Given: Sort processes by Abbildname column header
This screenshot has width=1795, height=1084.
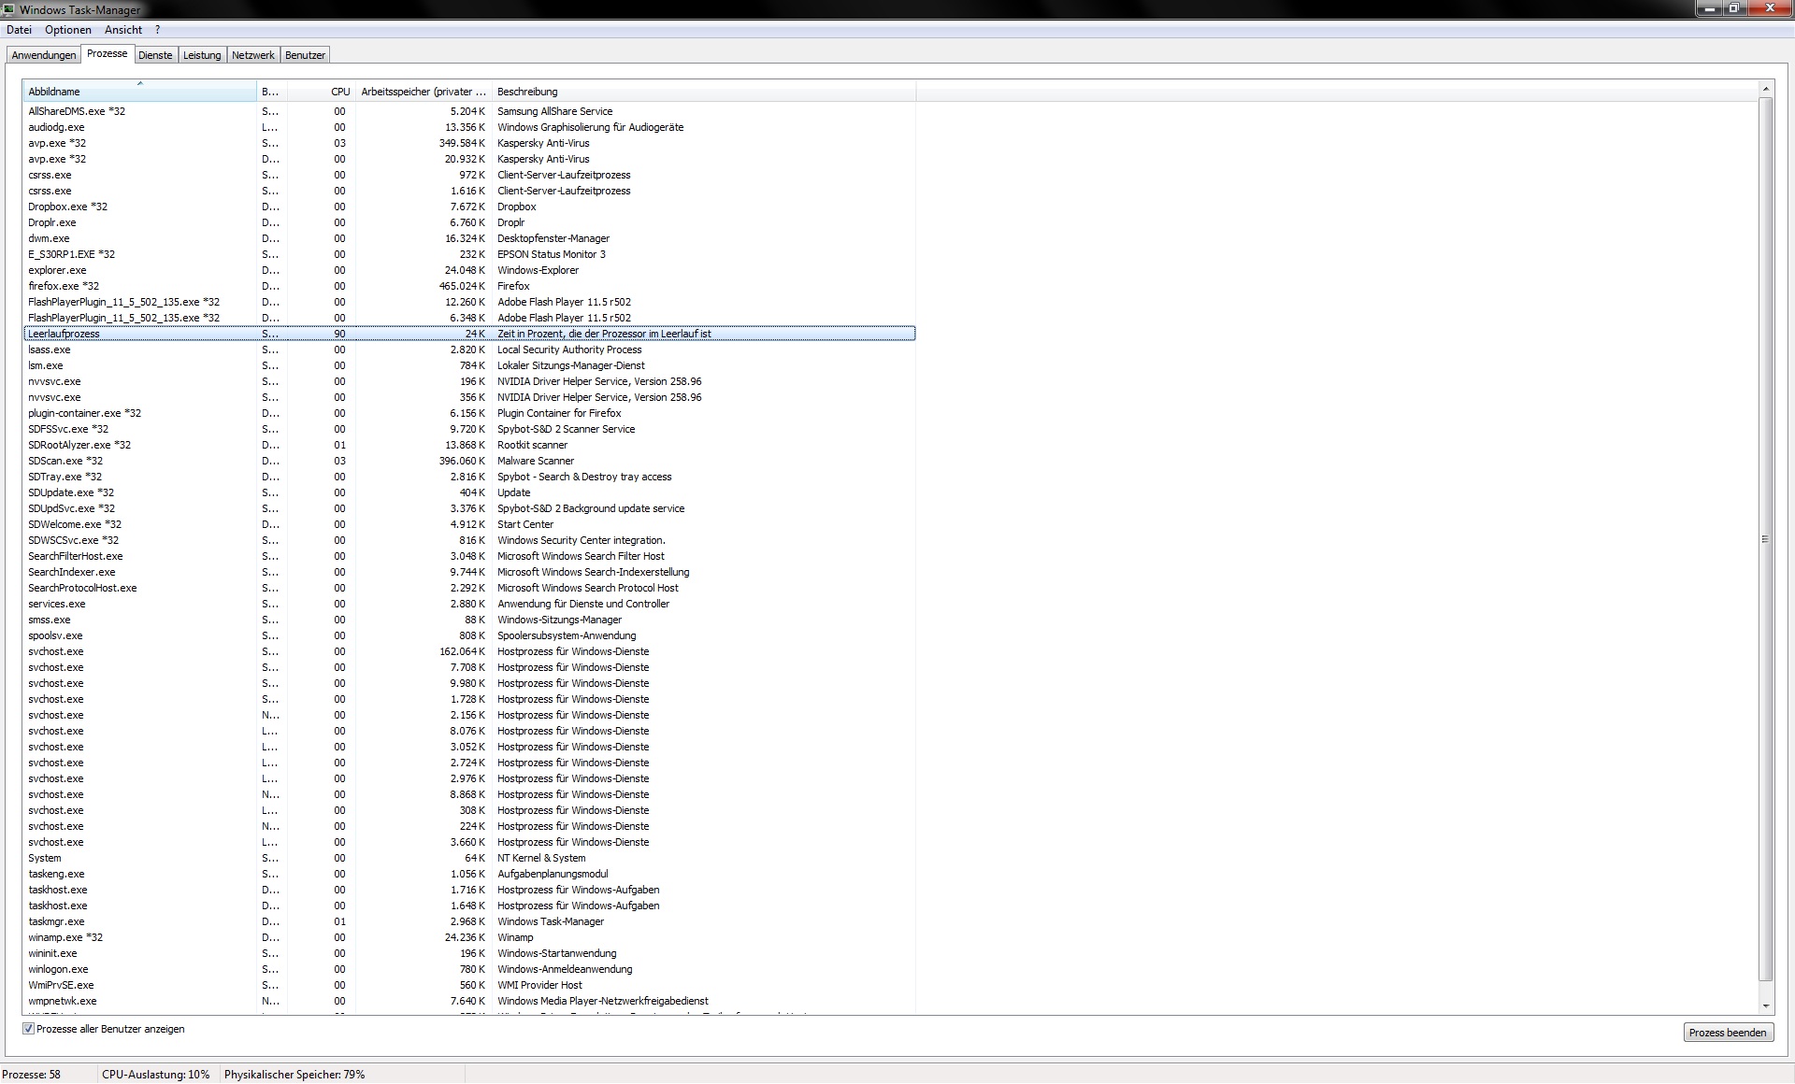Looking at the screenshot, I should click(140, 92).
